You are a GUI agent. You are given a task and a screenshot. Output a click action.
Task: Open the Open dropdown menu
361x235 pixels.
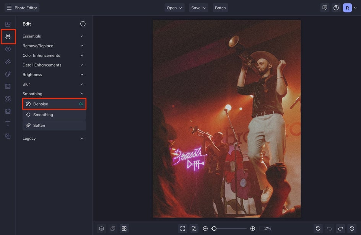174,8
